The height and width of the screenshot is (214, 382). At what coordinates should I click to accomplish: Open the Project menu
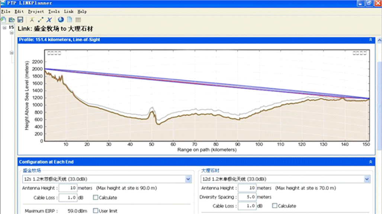36,11
